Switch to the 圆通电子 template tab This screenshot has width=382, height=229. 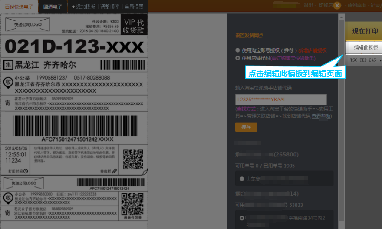click(53, 7)
